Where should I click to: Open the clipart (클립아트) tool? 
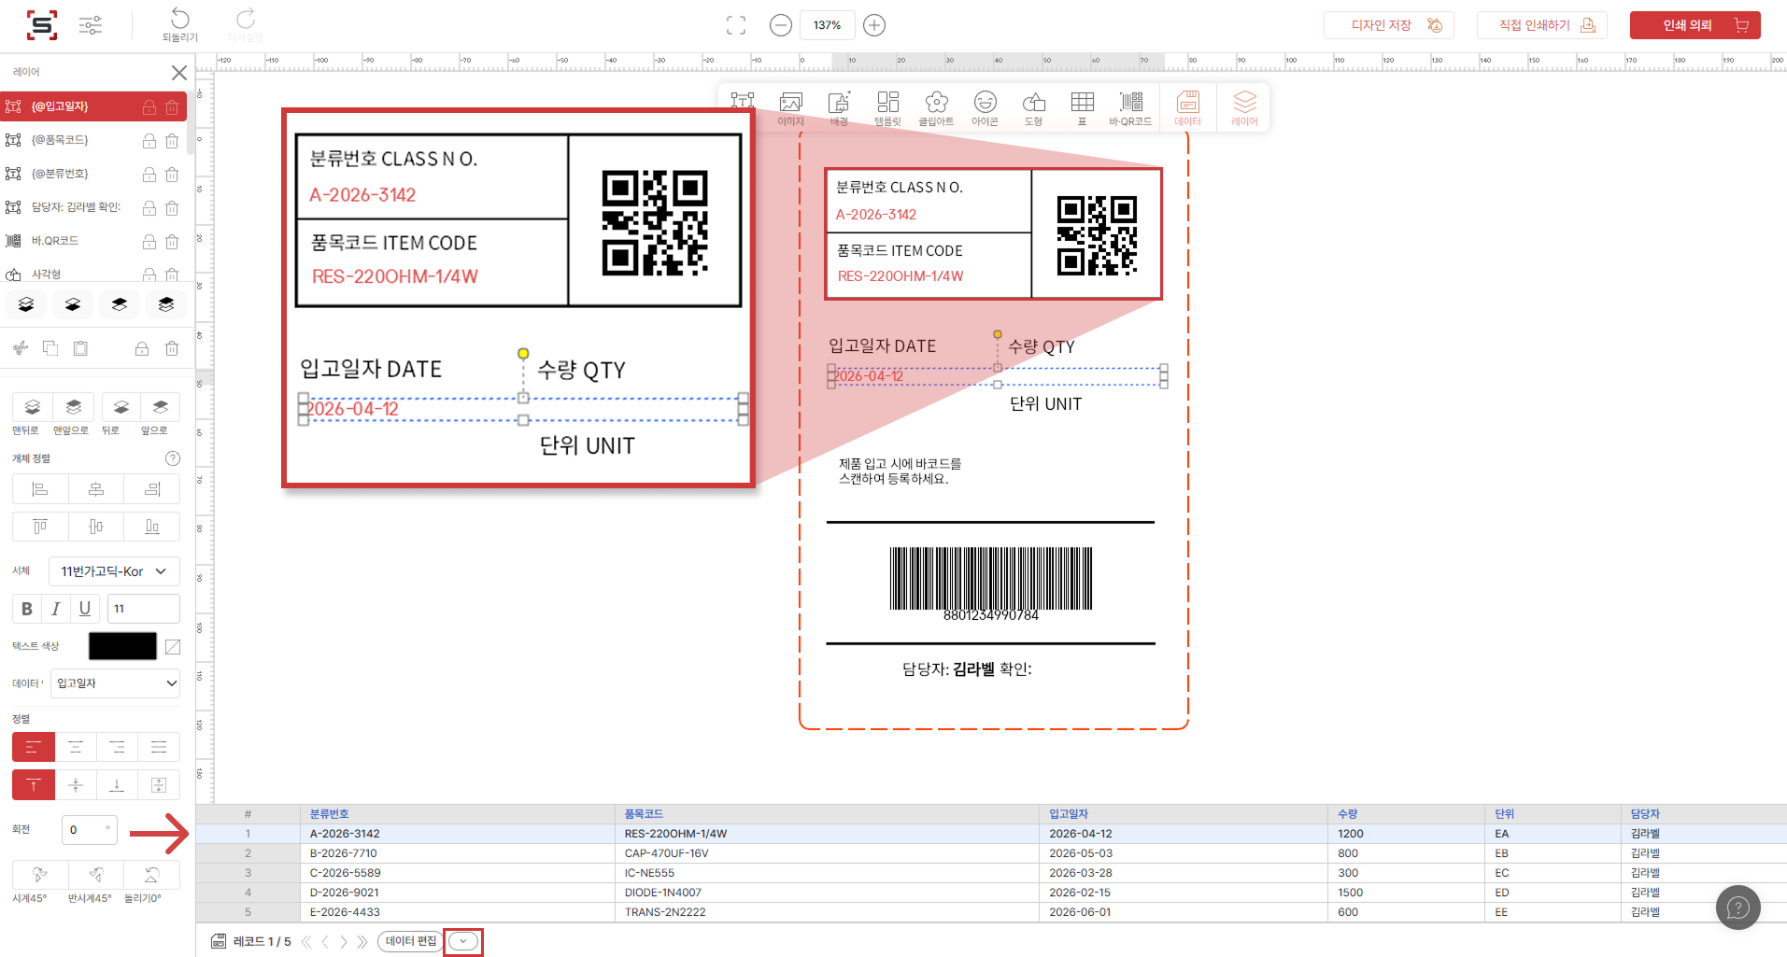click(936, 107)
